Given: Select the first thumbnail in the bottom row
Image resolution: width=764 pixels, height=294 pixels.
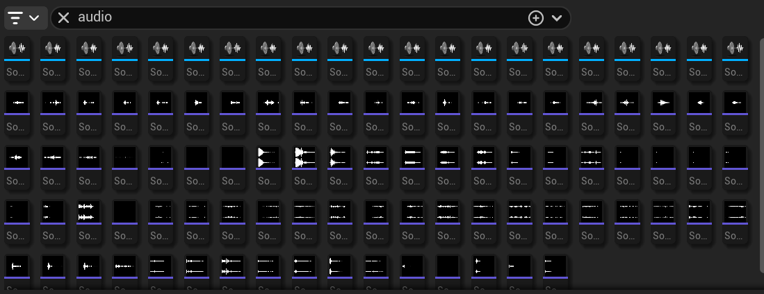Looking at the screenshot, I should [x=17, y=266].
